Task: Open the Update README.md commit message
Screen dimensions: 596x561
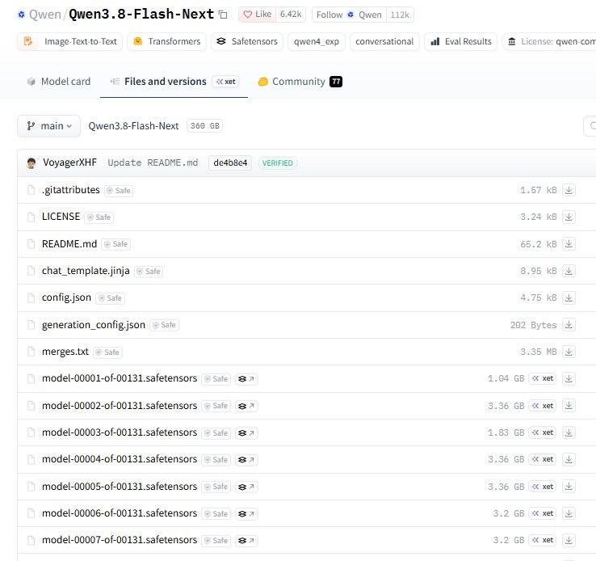Action: (153, 162)
